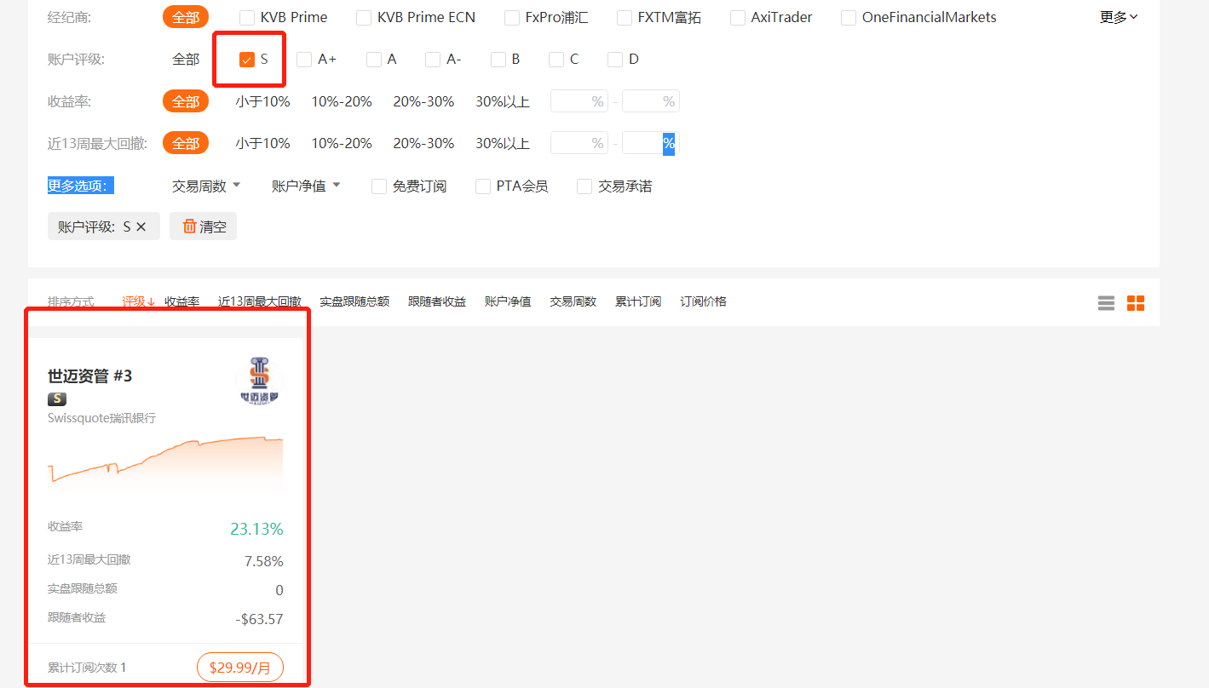Image resolution: width=1209 pixels, height=688 pixels.
Task: Check the KVB Prime broker checkbox
Action: [x=247, y=18]
